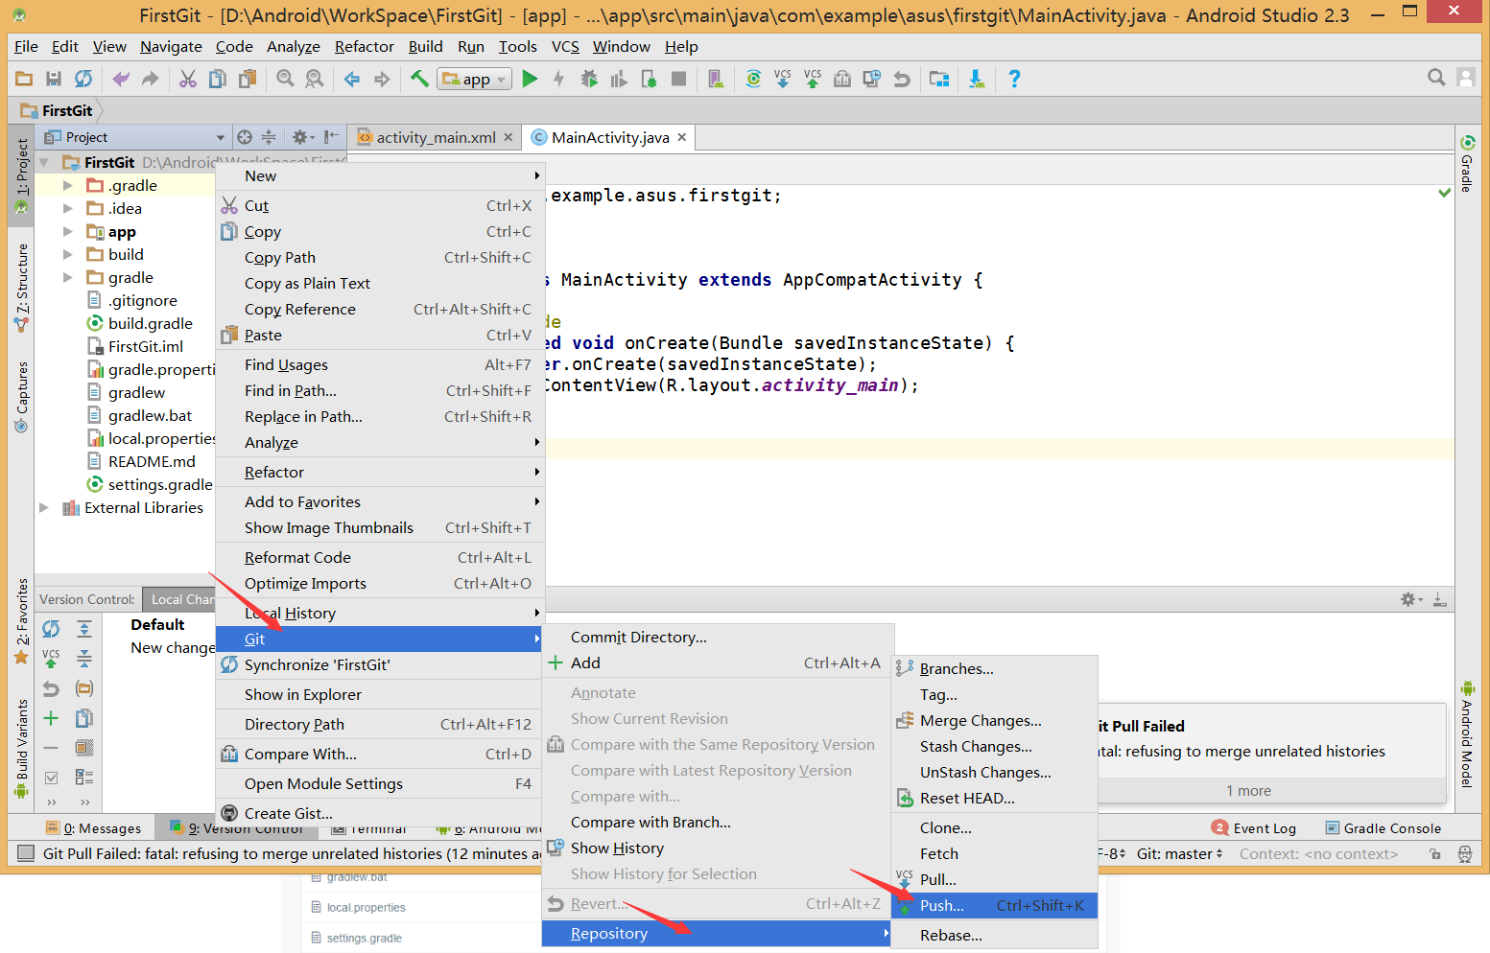Toggle the Favorites tool window side tab
Screen dimensions: 1490x953
click(22, 621)
